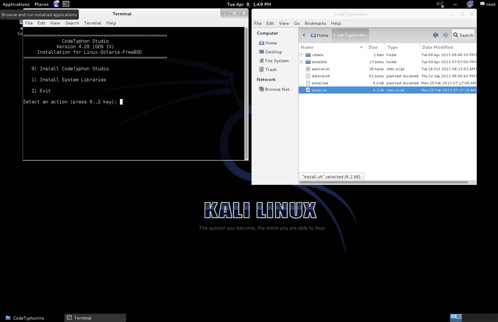This screenshot has height=322, width=498.
Task: Open the chat notification bubble icon
Action: click(482, 4)
